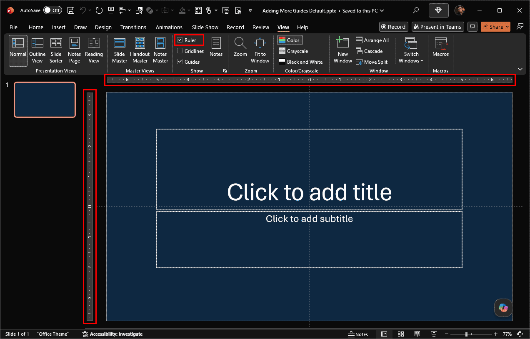This screenshot has width=530, height=339.
Task: Switch to Outline View
Action: pyautogui.click(x=37, y=51)
